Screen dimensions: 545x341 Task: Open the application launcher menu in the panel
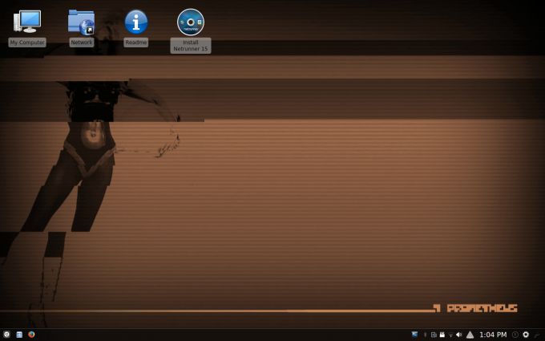6,335
